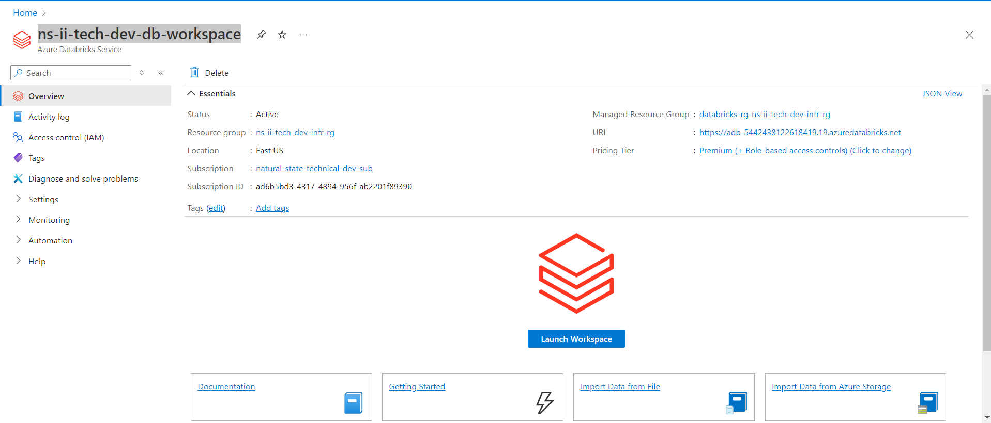The image size is (991, 423).
Task: Open the JSON View link
Action: click(x=942, y=94)
